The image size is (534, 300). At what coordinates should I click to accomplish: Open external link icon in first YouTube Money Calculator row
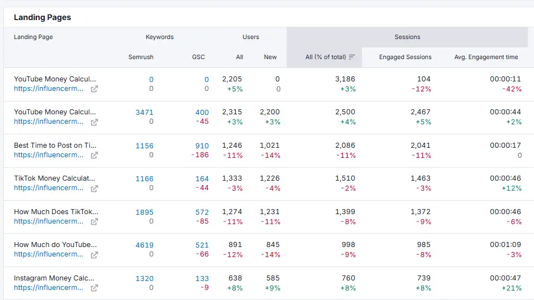click(x=94, y=89)
